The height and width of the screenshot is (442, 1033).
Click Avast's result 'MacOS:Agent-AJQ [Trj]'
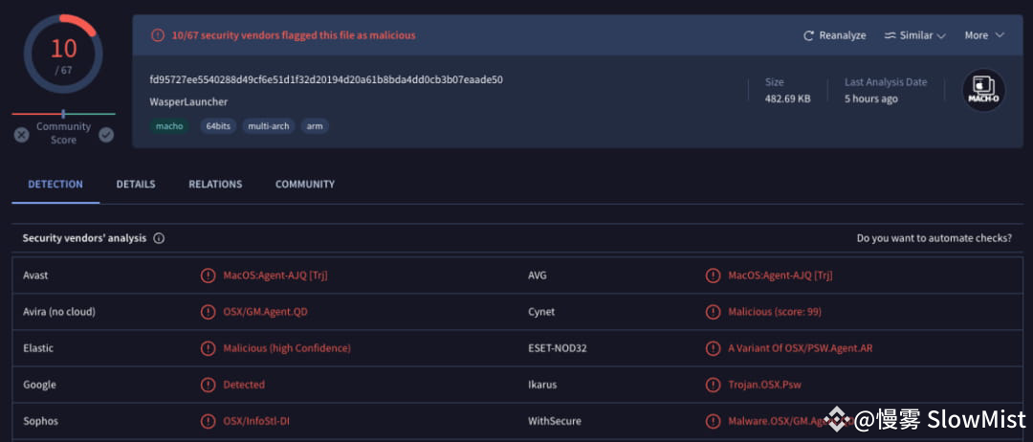pyautogui.click(x=275, y=276)
